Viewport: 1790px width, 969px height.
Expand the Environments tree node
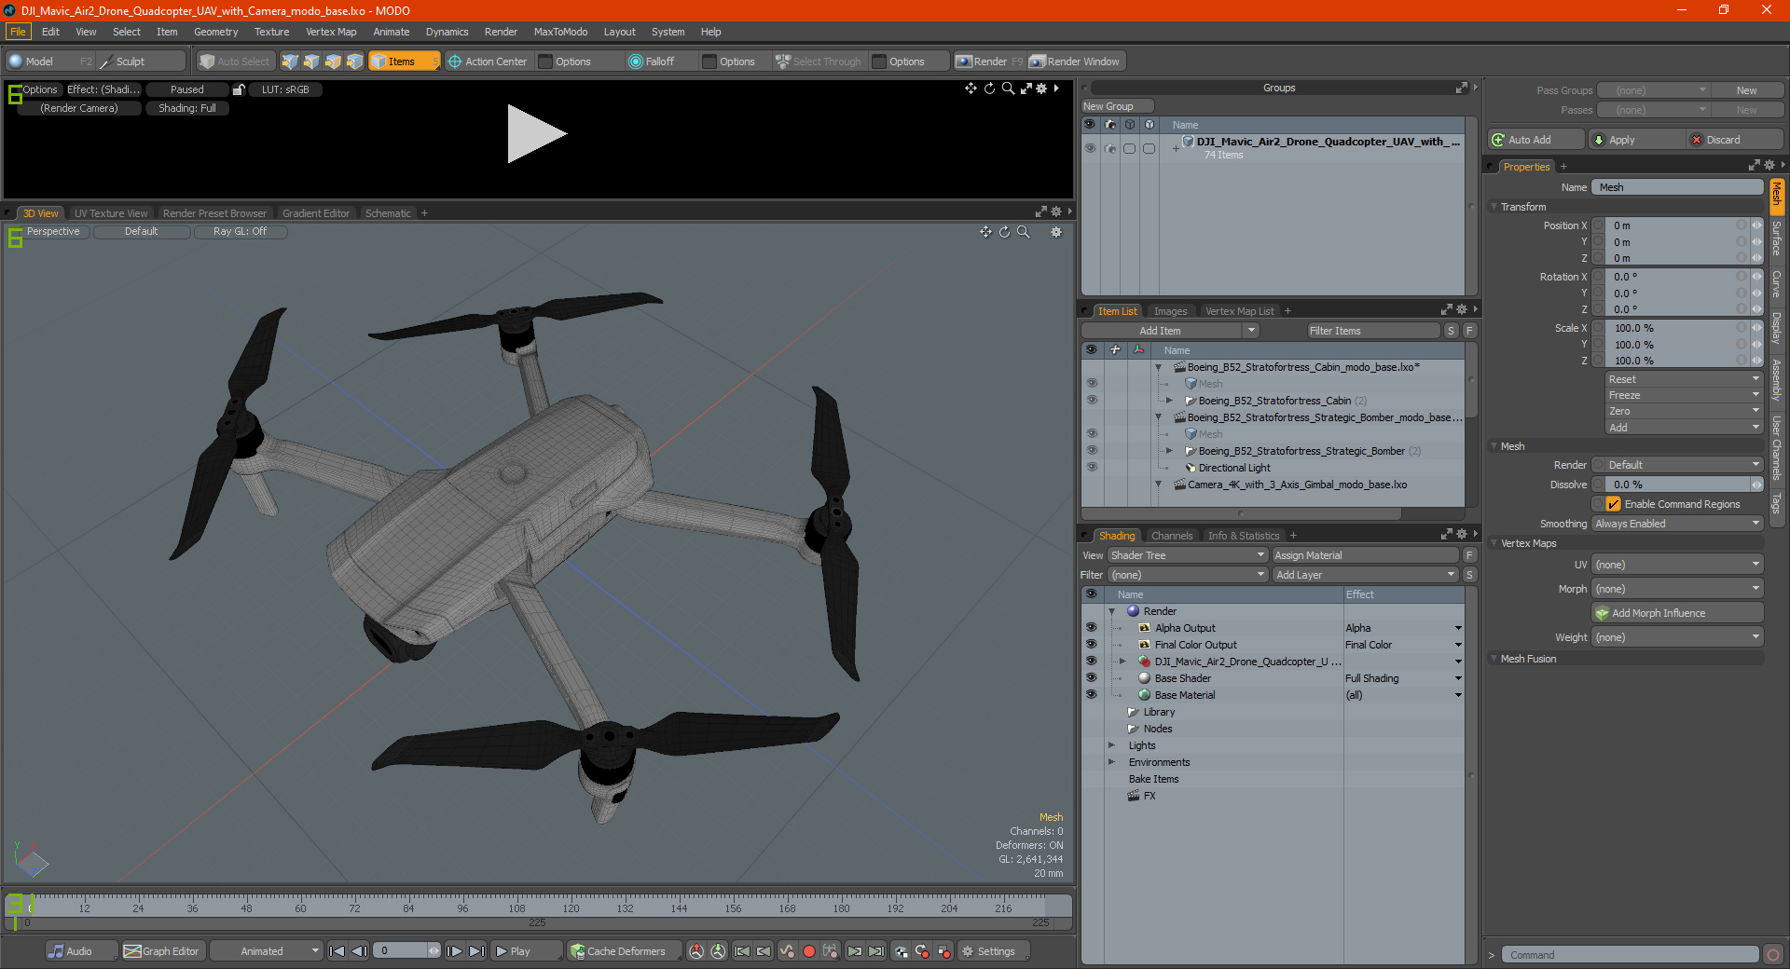click(1111, 762)
